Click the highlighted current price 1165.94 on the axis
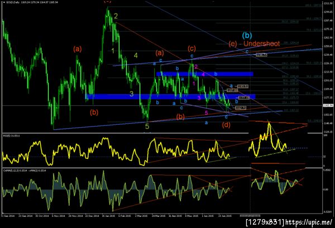335x228 pixels. pos(328,105)
